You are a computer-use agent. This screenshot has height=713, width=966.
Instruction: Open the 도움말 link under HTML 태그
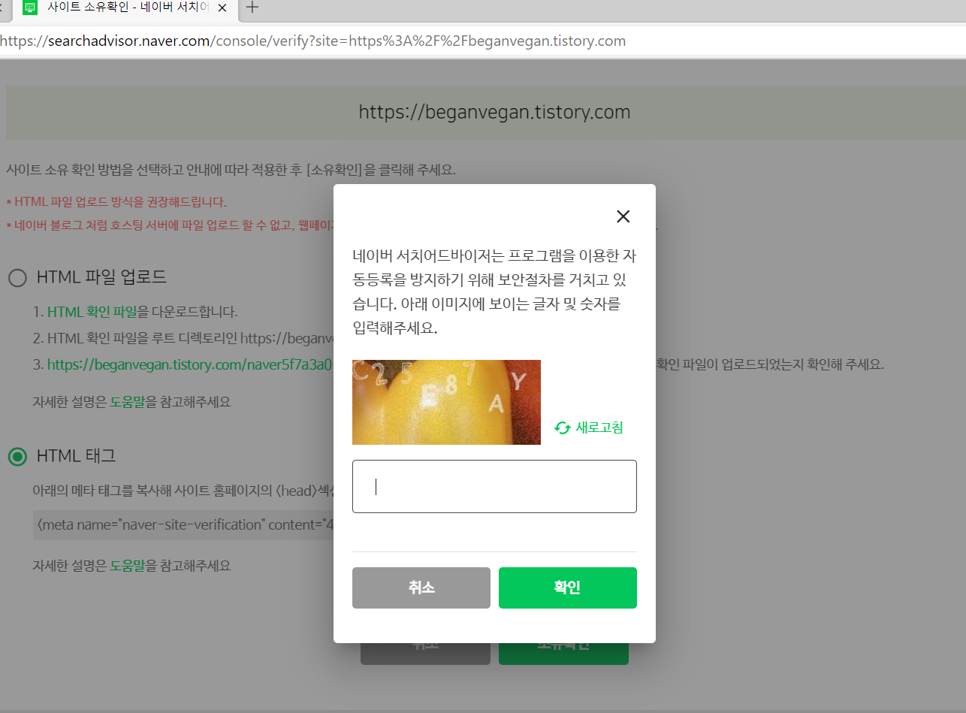pos(128,566)
